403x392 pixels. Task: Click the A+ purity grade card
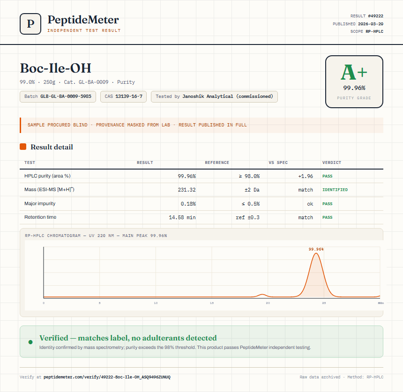pyautogui.click(x=354, y=81)
